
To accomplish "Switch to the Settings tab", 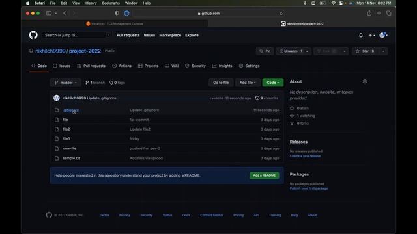I will click(249, 66).
